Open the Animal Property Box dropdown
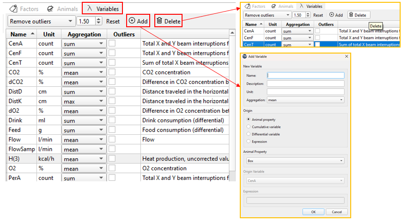This screenshot has width=402, height=221. [x=295, y=161]
